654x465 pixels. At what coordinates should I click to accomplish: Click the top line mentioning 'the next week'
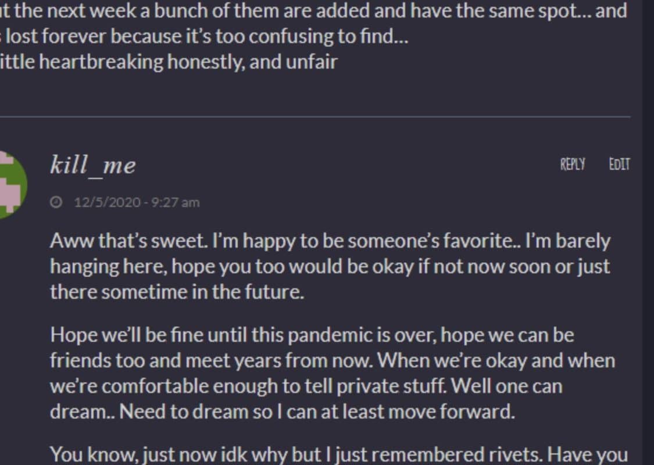pyautogui.click(x=314, y=12)
